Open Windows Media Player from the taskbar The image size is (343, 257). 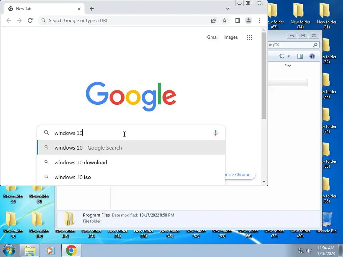point(50,250)
